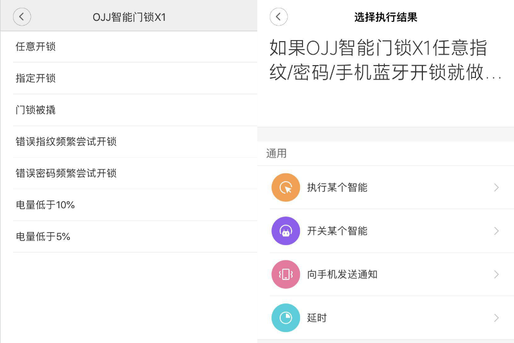Select 电量低于10% trigger

[x=45, y=205]
